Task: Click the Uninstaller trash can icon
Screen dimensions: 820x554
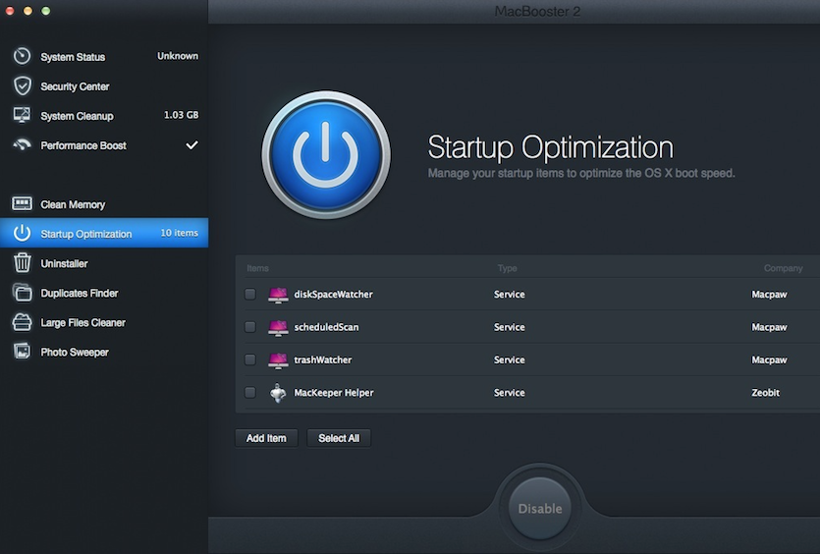Action: [x=23, y=262]
